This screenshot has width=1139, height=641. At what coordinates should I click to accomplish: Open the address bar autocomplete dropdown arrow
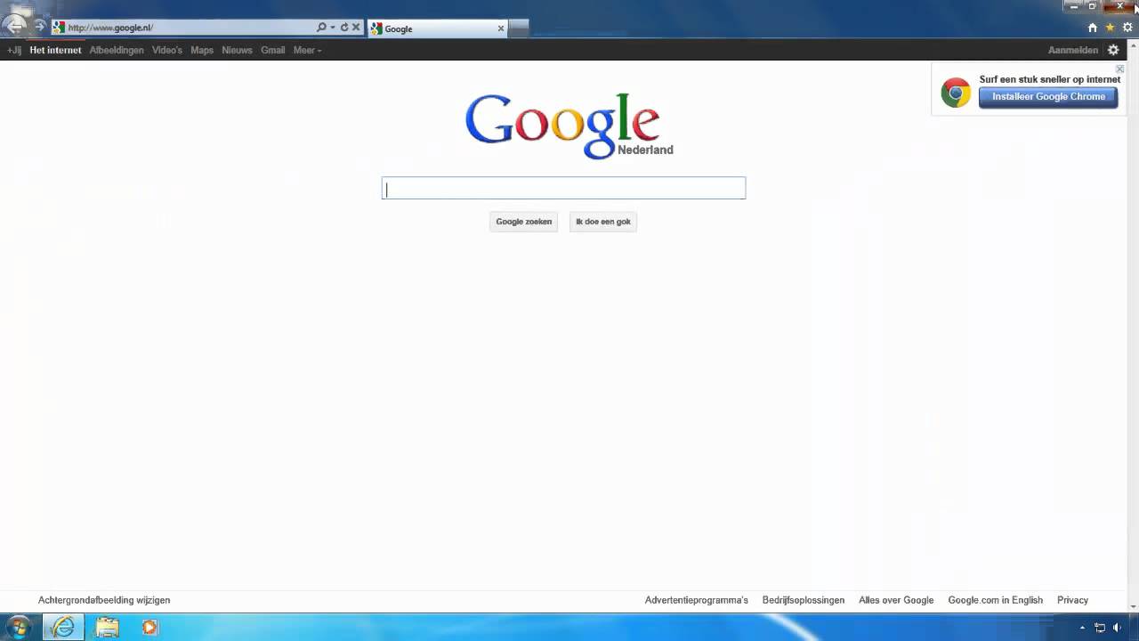pyautogui.click(x=333, y=28)
